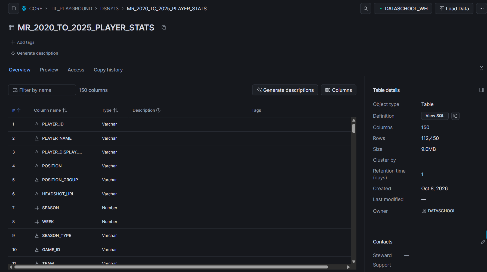Switch to the Preview tab
Screen dimensions: 487x272
tap(49, 70)
